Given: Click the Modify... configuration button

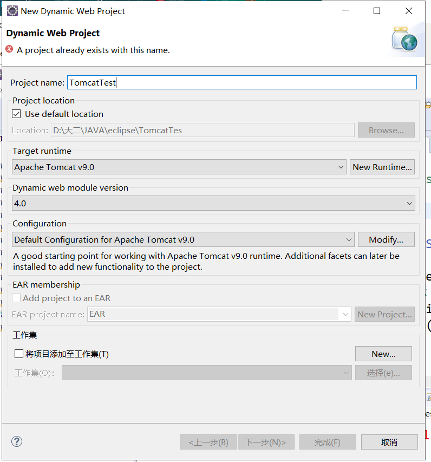Looking at the screenshot, I should tap(386, 239).
